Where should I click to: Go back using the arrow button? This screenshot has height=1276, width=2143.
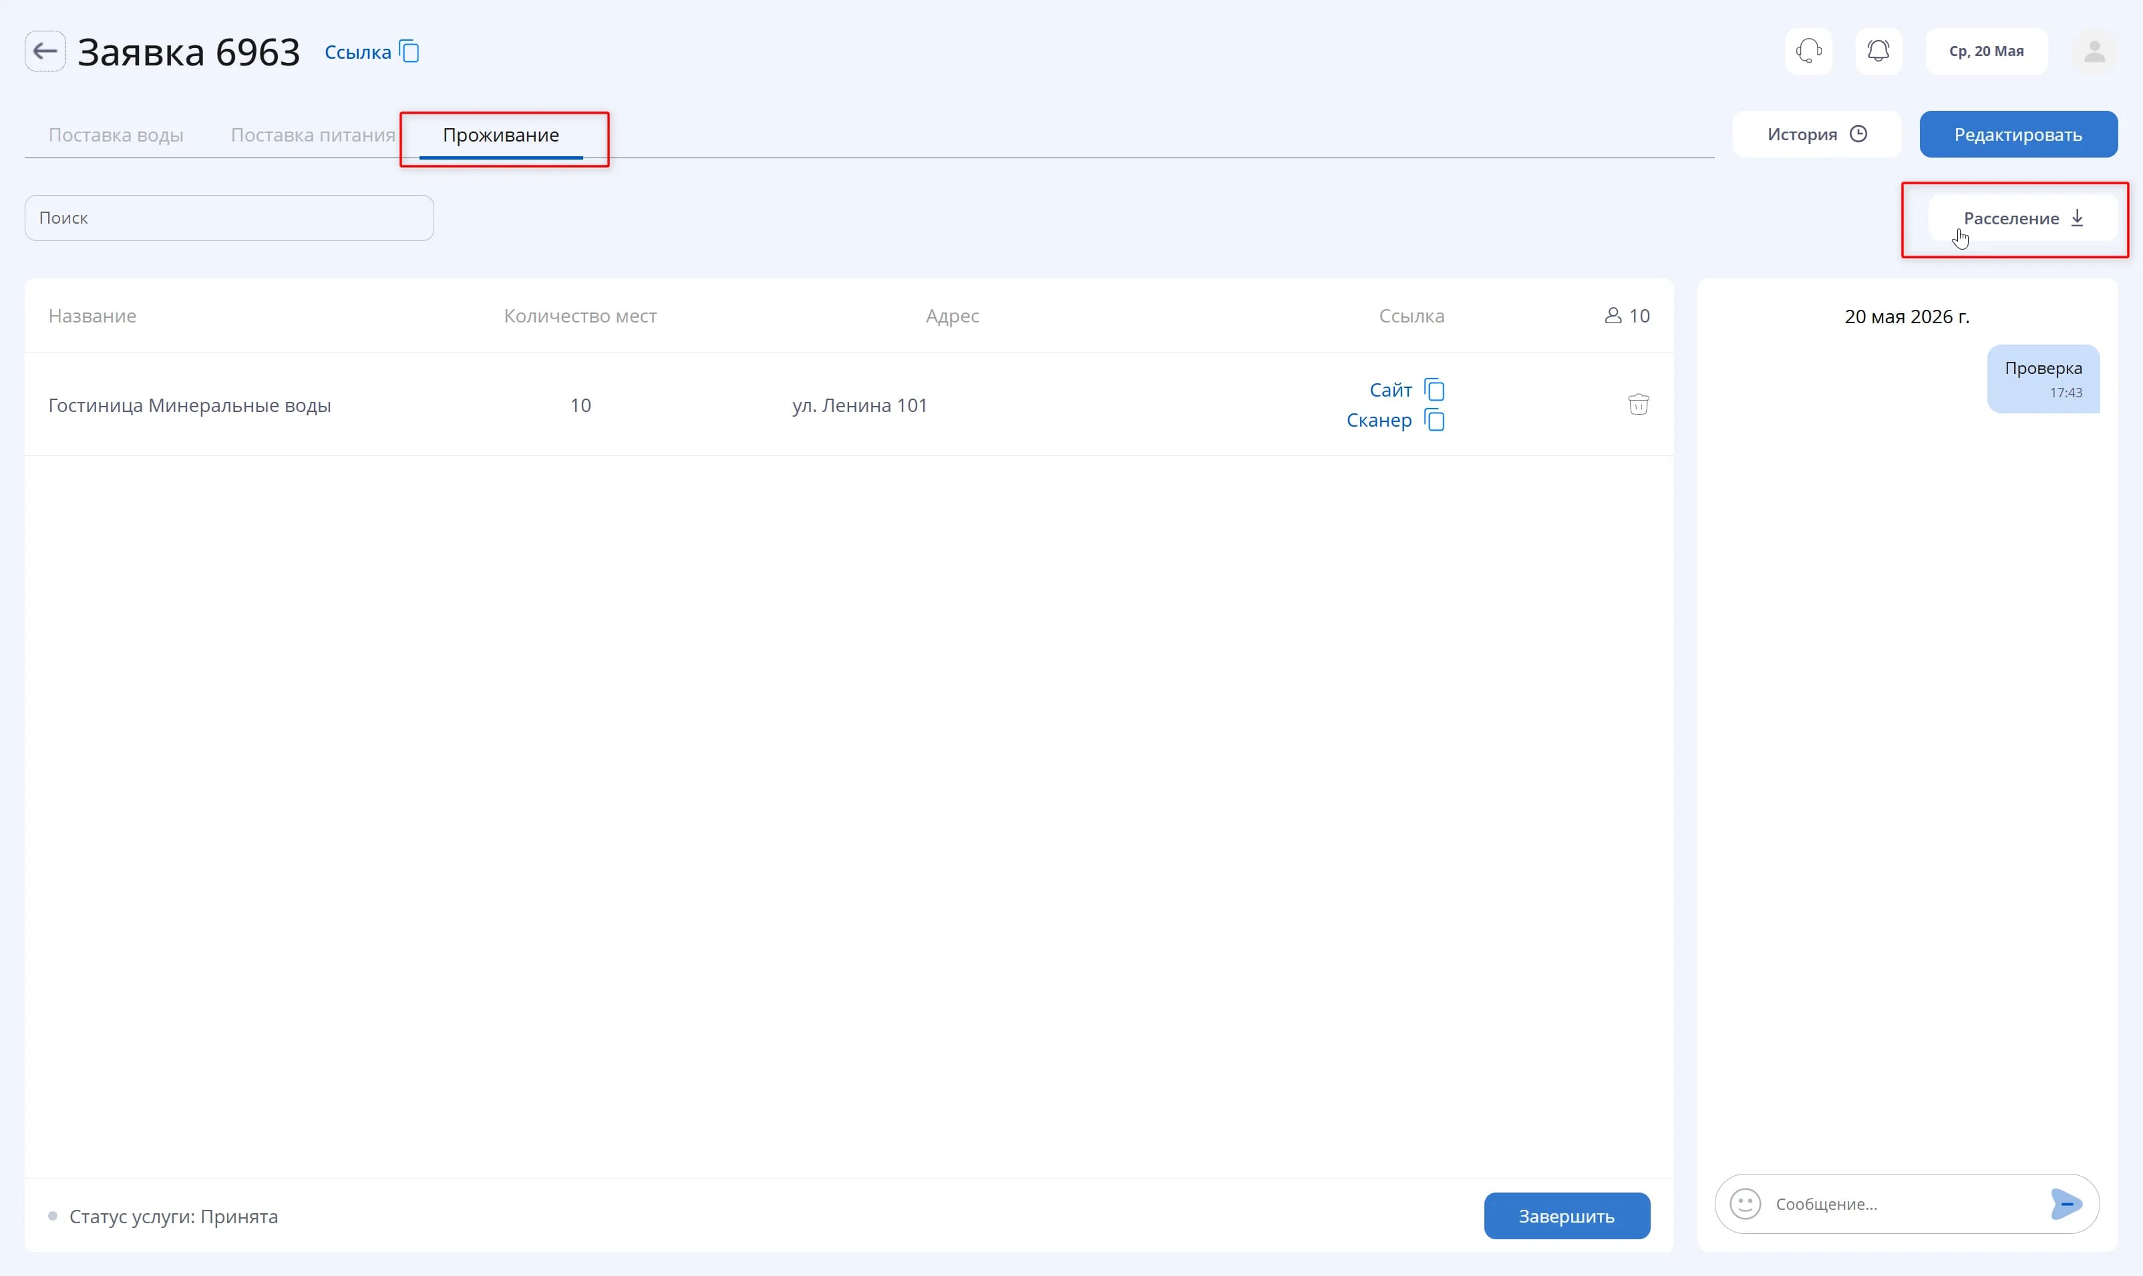(45, 51)
